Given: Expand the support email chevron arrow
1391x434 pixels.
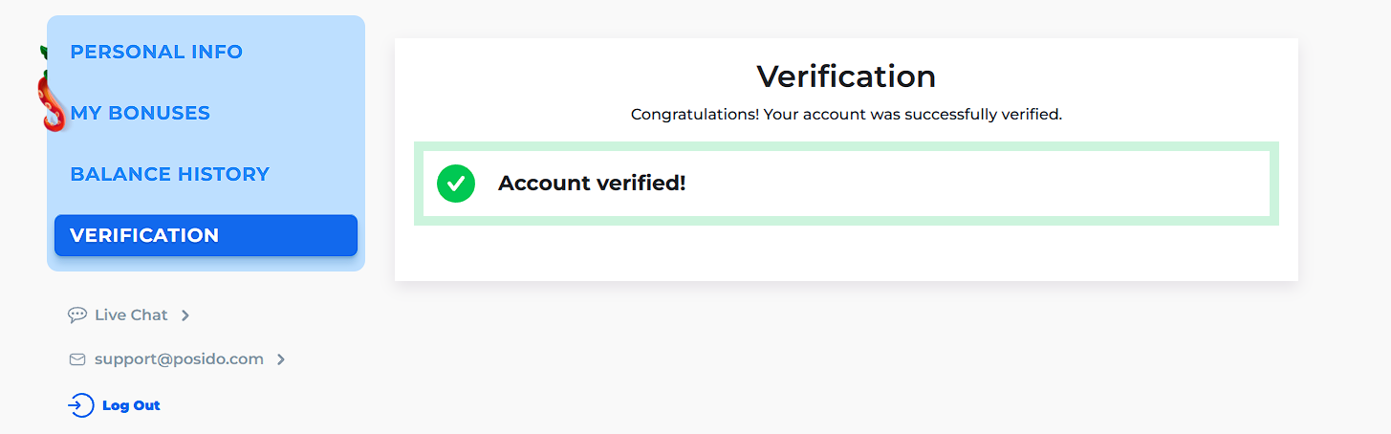Looking at the screenshot, I should tap(281, 359).
